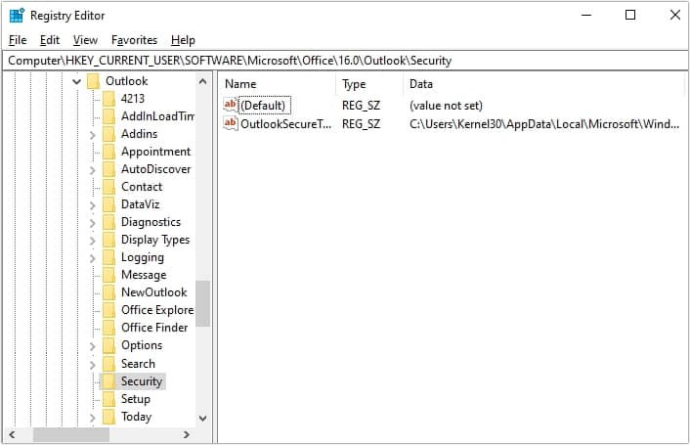This screenshot has height=446, width=691.
Task: Click REG_SZ type of (Default) row
Action: pyautogui.click(x=361, y=106)
